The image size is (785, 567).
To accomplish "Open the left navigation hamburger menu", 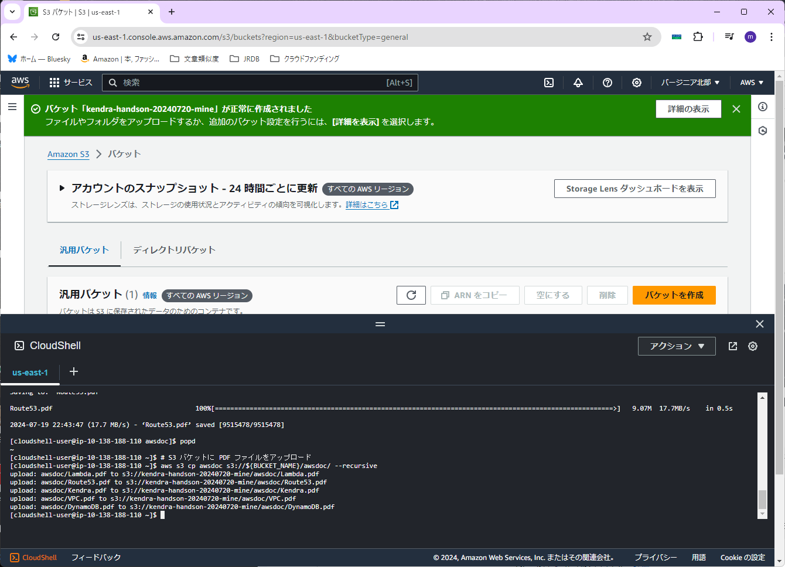I will 12,107.
